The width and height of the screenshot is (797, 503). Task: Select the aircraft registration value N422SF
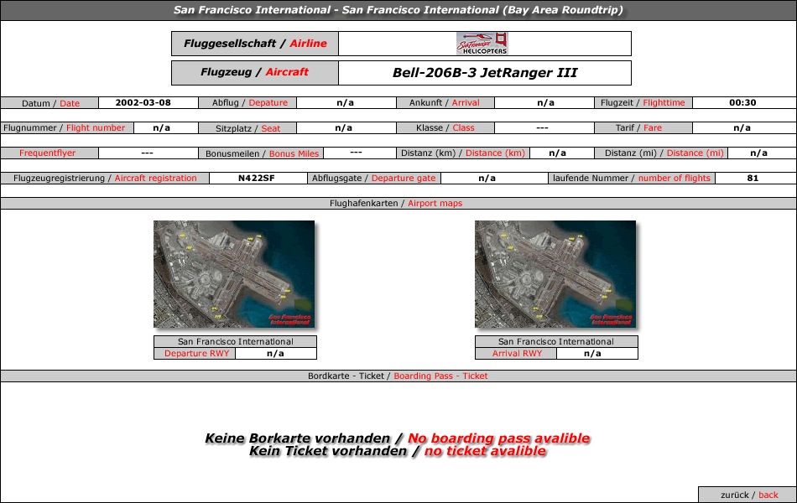point(256,178)
